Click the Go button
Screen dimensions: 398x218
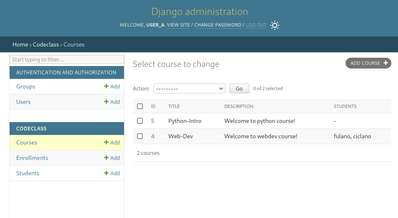(x=239, y=88)
